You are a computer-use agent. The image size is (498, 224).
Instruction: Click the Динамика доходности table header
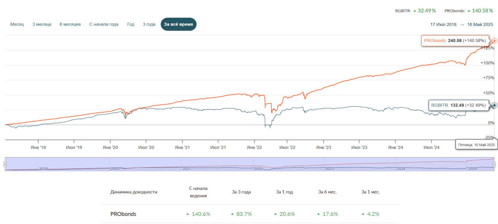click(x=134, y=192)
